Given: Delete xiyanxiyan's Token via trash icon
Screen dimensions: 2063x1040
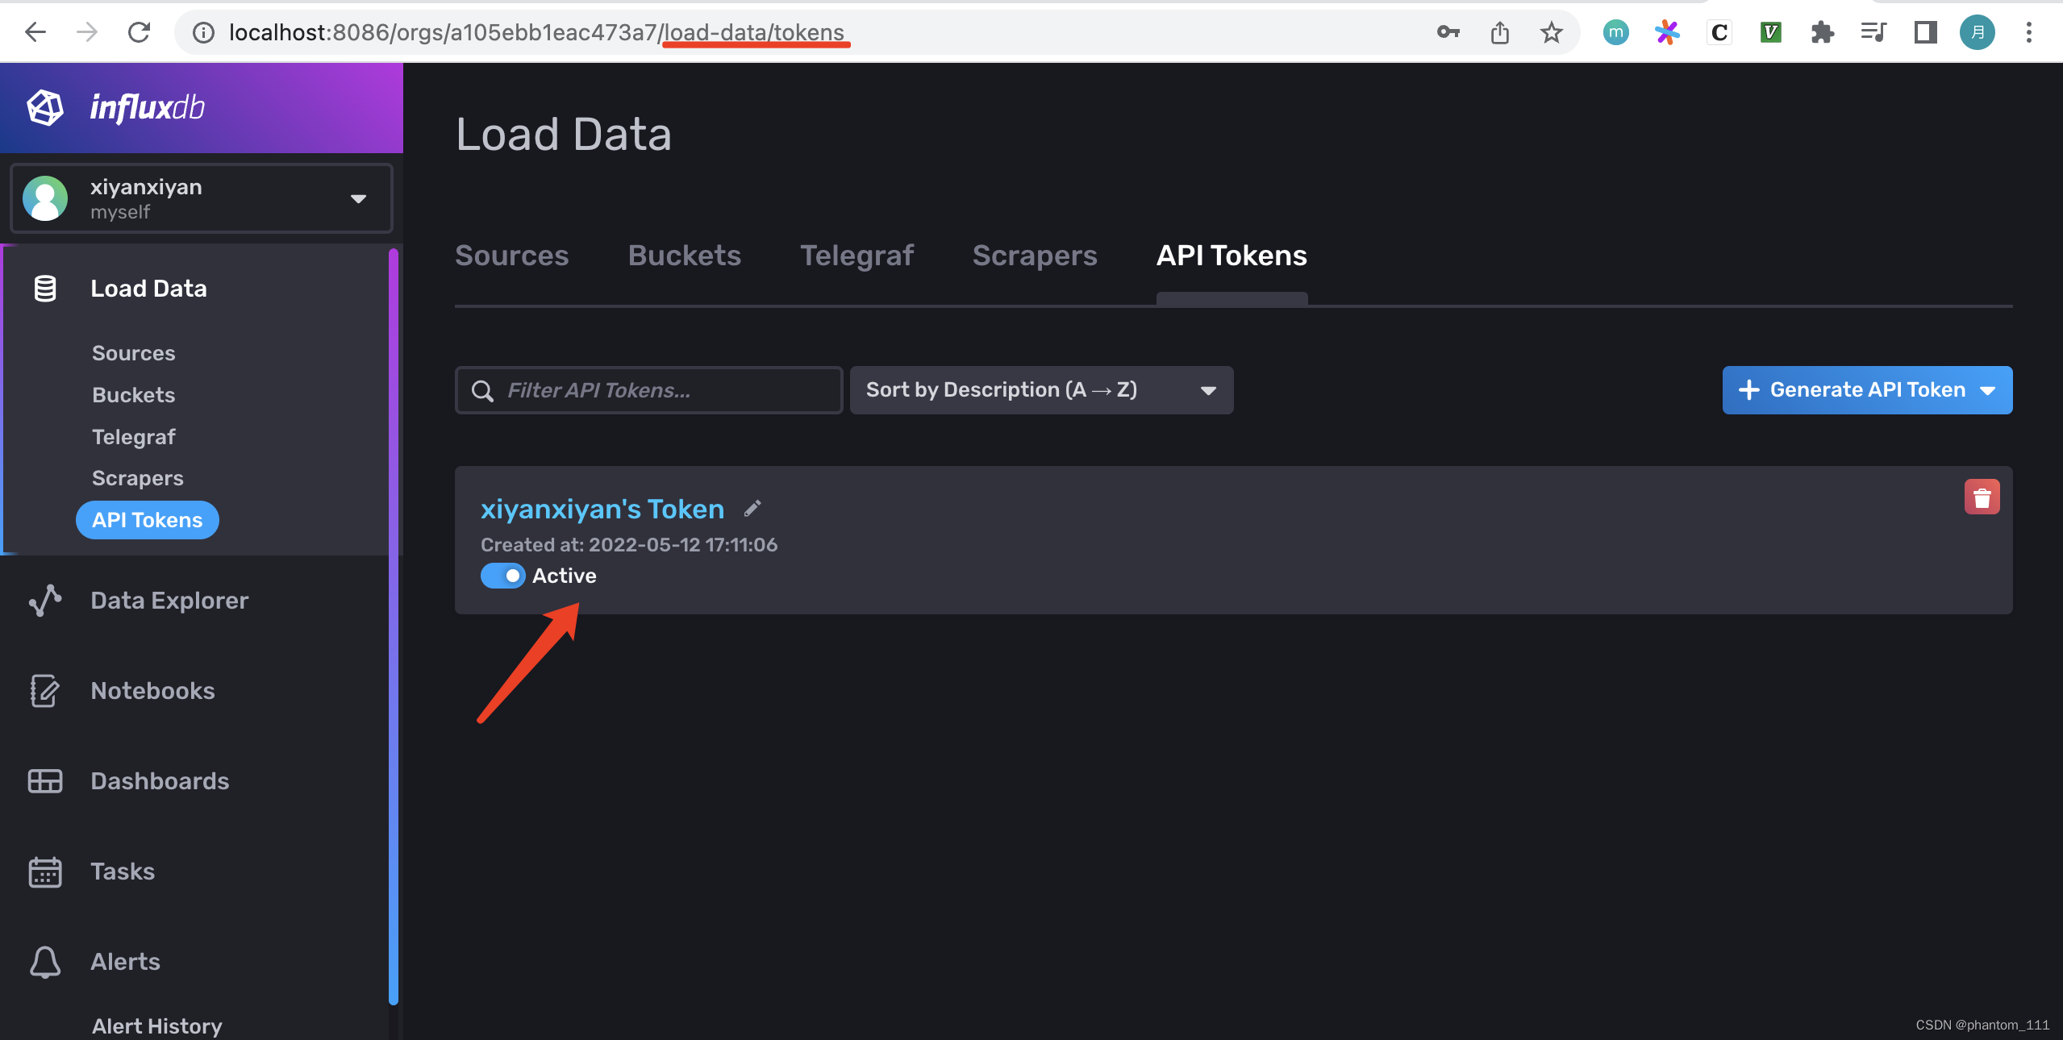Looking at the screenshot, I should pos(1982,496).
